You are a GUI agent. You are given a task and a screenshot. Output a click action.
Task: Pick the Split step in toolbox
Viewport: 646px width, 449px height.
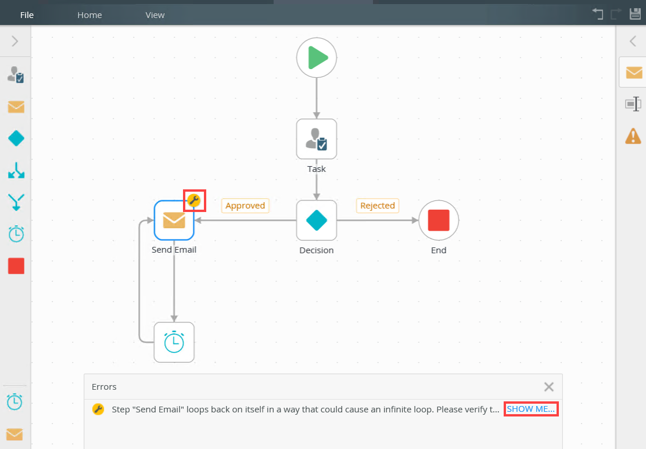16,170
